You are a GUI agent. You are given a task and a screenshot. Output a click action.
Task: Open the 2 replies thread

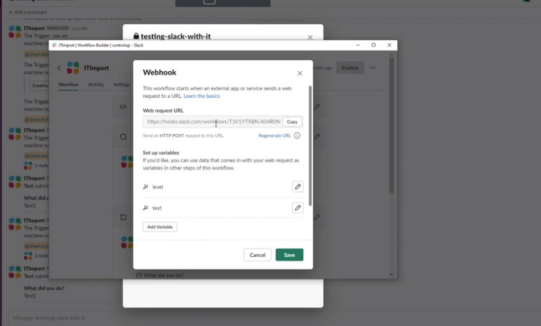(41, 256)
